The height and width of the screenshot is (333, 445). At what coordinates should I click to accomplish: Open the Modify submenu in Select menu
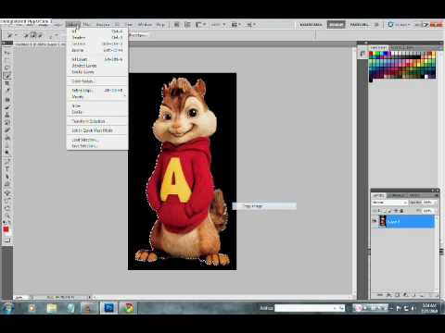(x=97, y=96)
